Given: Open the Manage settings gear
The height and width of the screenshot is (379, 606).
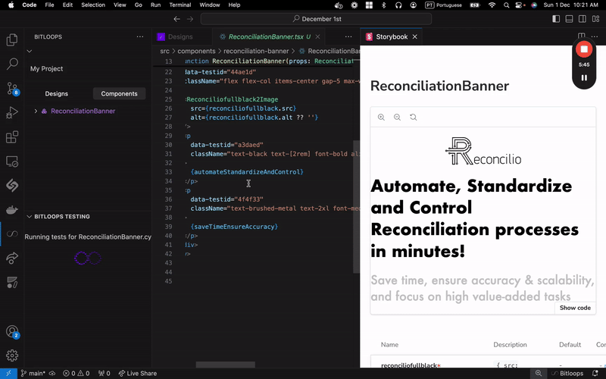Looking at the screenshot, I should 12,356.
